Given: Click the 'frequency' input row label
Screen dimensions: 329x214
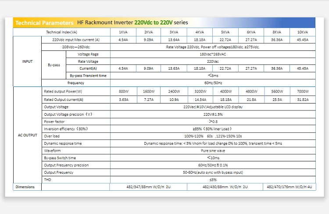Looking at the screenshot, I should point(76,83).
